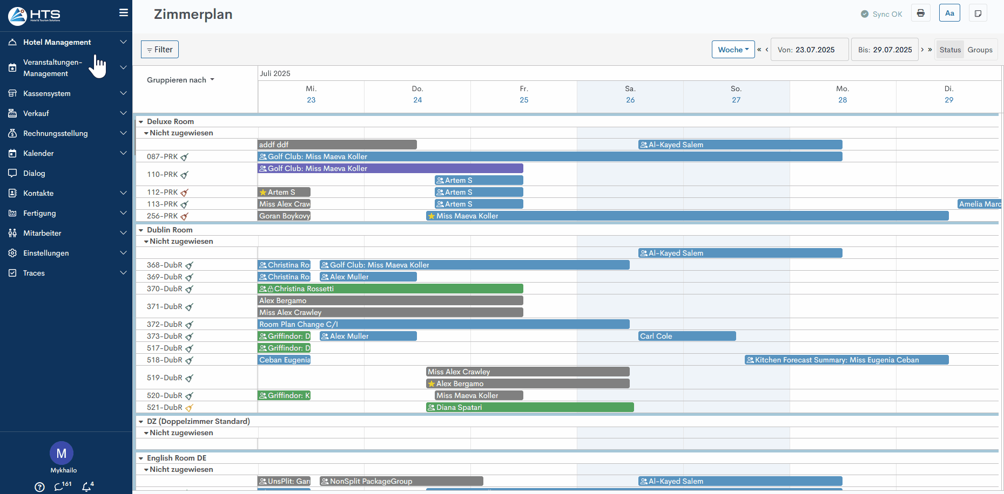1004x494 pixels.
Task: Toggle the Aa font size button
Action: coord(949,13)
